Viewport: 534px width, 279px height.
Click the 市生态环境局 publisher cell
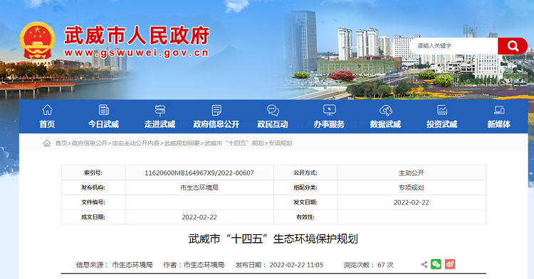(199, 187)
